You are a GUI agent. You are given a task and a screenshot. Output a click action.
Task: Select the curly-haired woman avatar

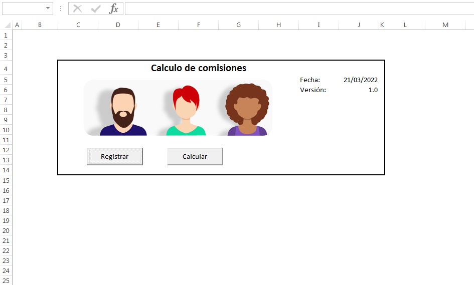[247, 110]
